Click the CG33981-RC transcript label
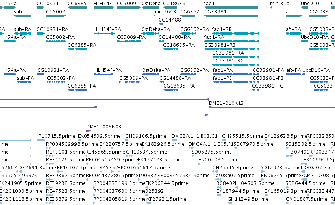 click(x=228, y=61)
